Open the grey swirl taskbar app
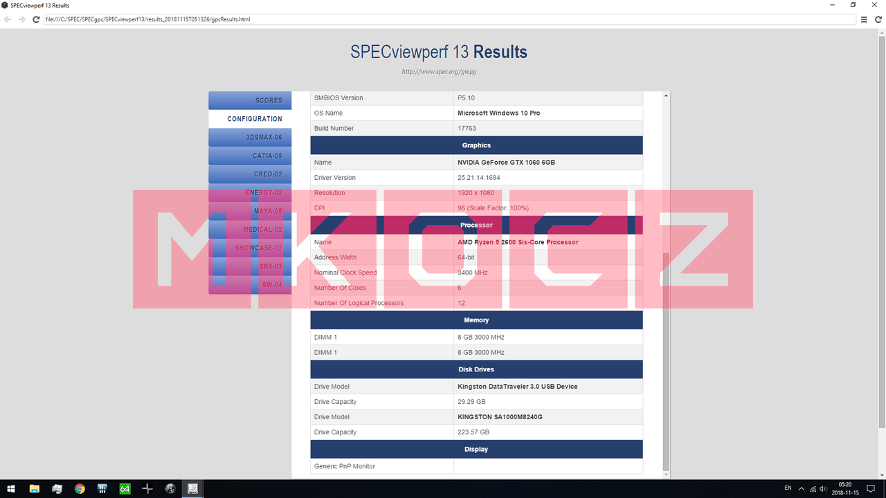This screenshot has height=498, width=886. tap(170, 488)
